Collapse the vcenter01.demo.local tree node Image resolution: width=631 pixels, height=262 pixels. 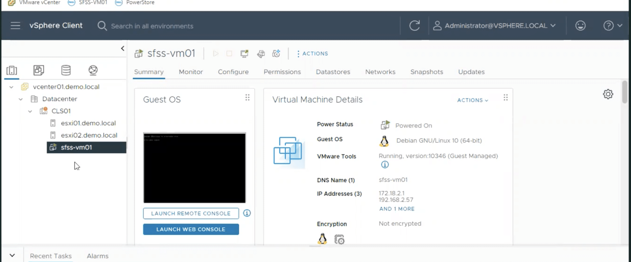(x=12, y=87)
